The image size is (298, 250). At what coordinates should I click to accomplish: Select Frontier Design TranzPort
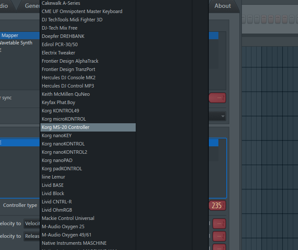click(88, 69)
